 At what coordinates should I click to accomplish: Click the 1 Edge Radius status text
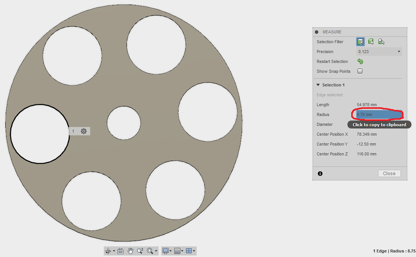pyautogui.click(x=394, y=251)
